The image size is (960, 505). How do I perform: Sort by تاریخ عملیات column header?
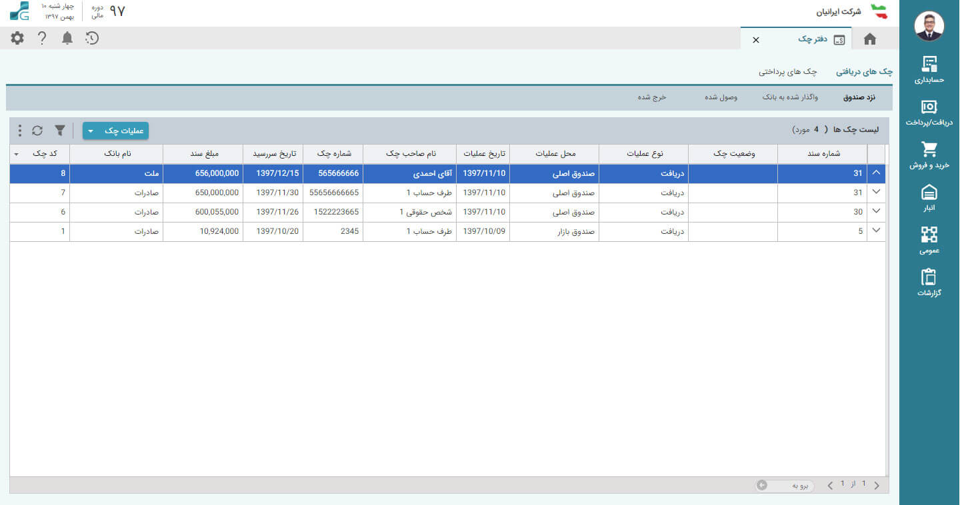pyautogui.click(x=483, y=153)
